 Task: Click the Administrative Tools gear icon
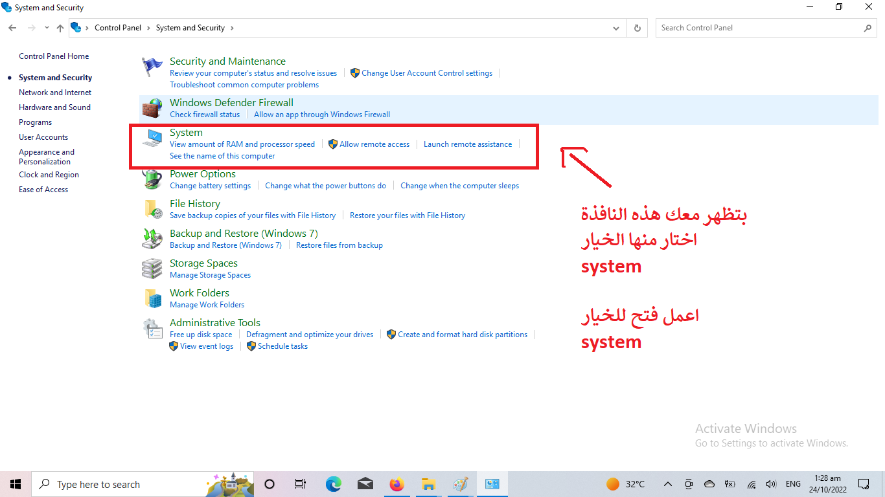click(x=152, y=328)
